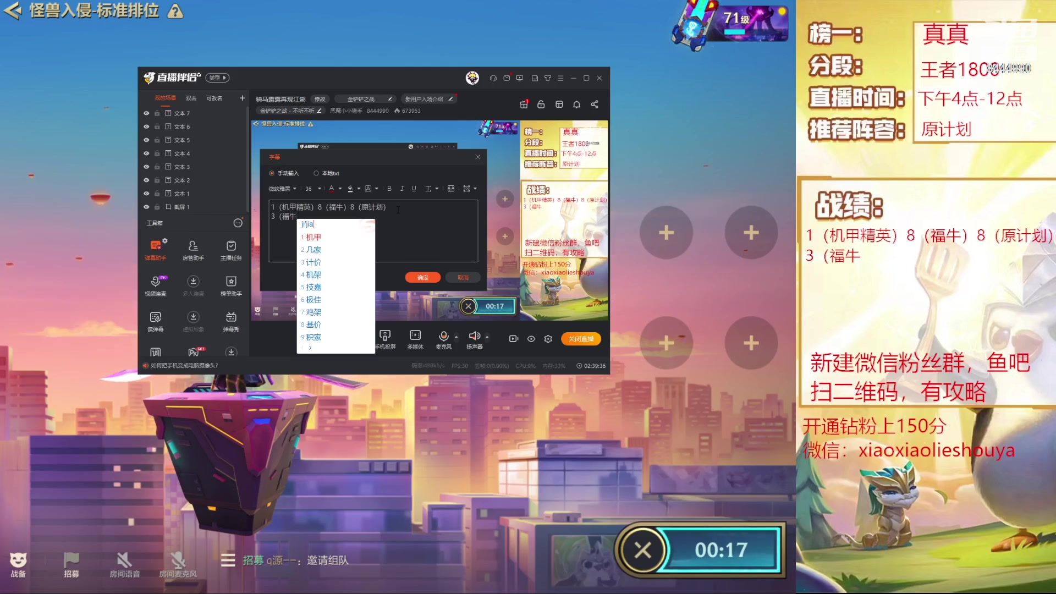Open the 视频连麦 tool

tap(155, 285)
